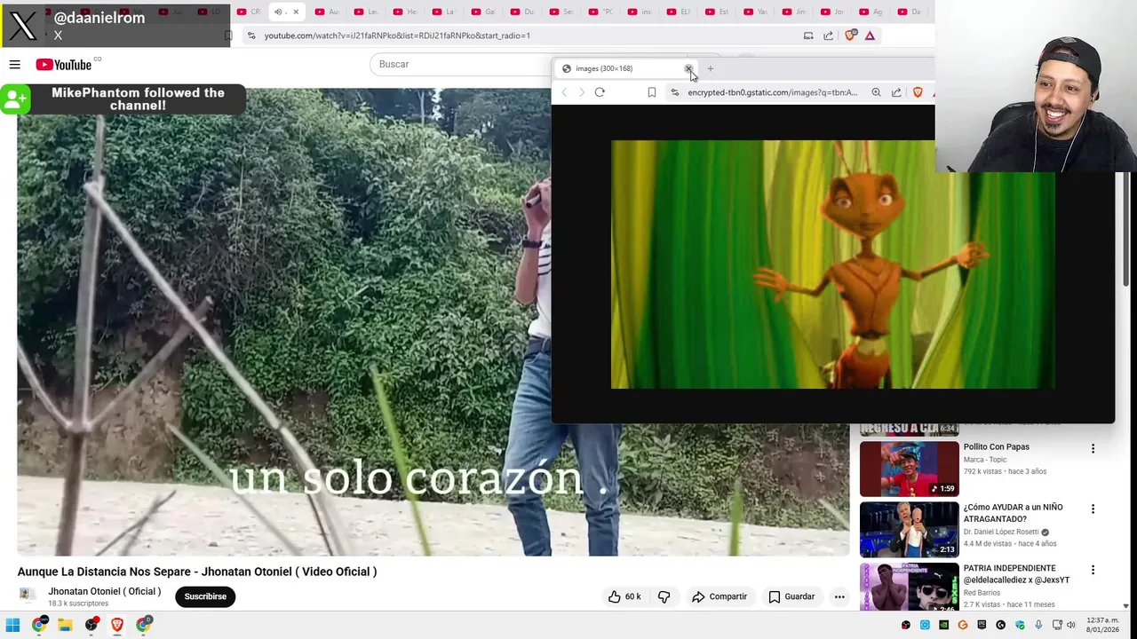Close the images (300×168) tab
Image resolution: width=1137 pixels, height=639 pixels.
coord(688,68)
